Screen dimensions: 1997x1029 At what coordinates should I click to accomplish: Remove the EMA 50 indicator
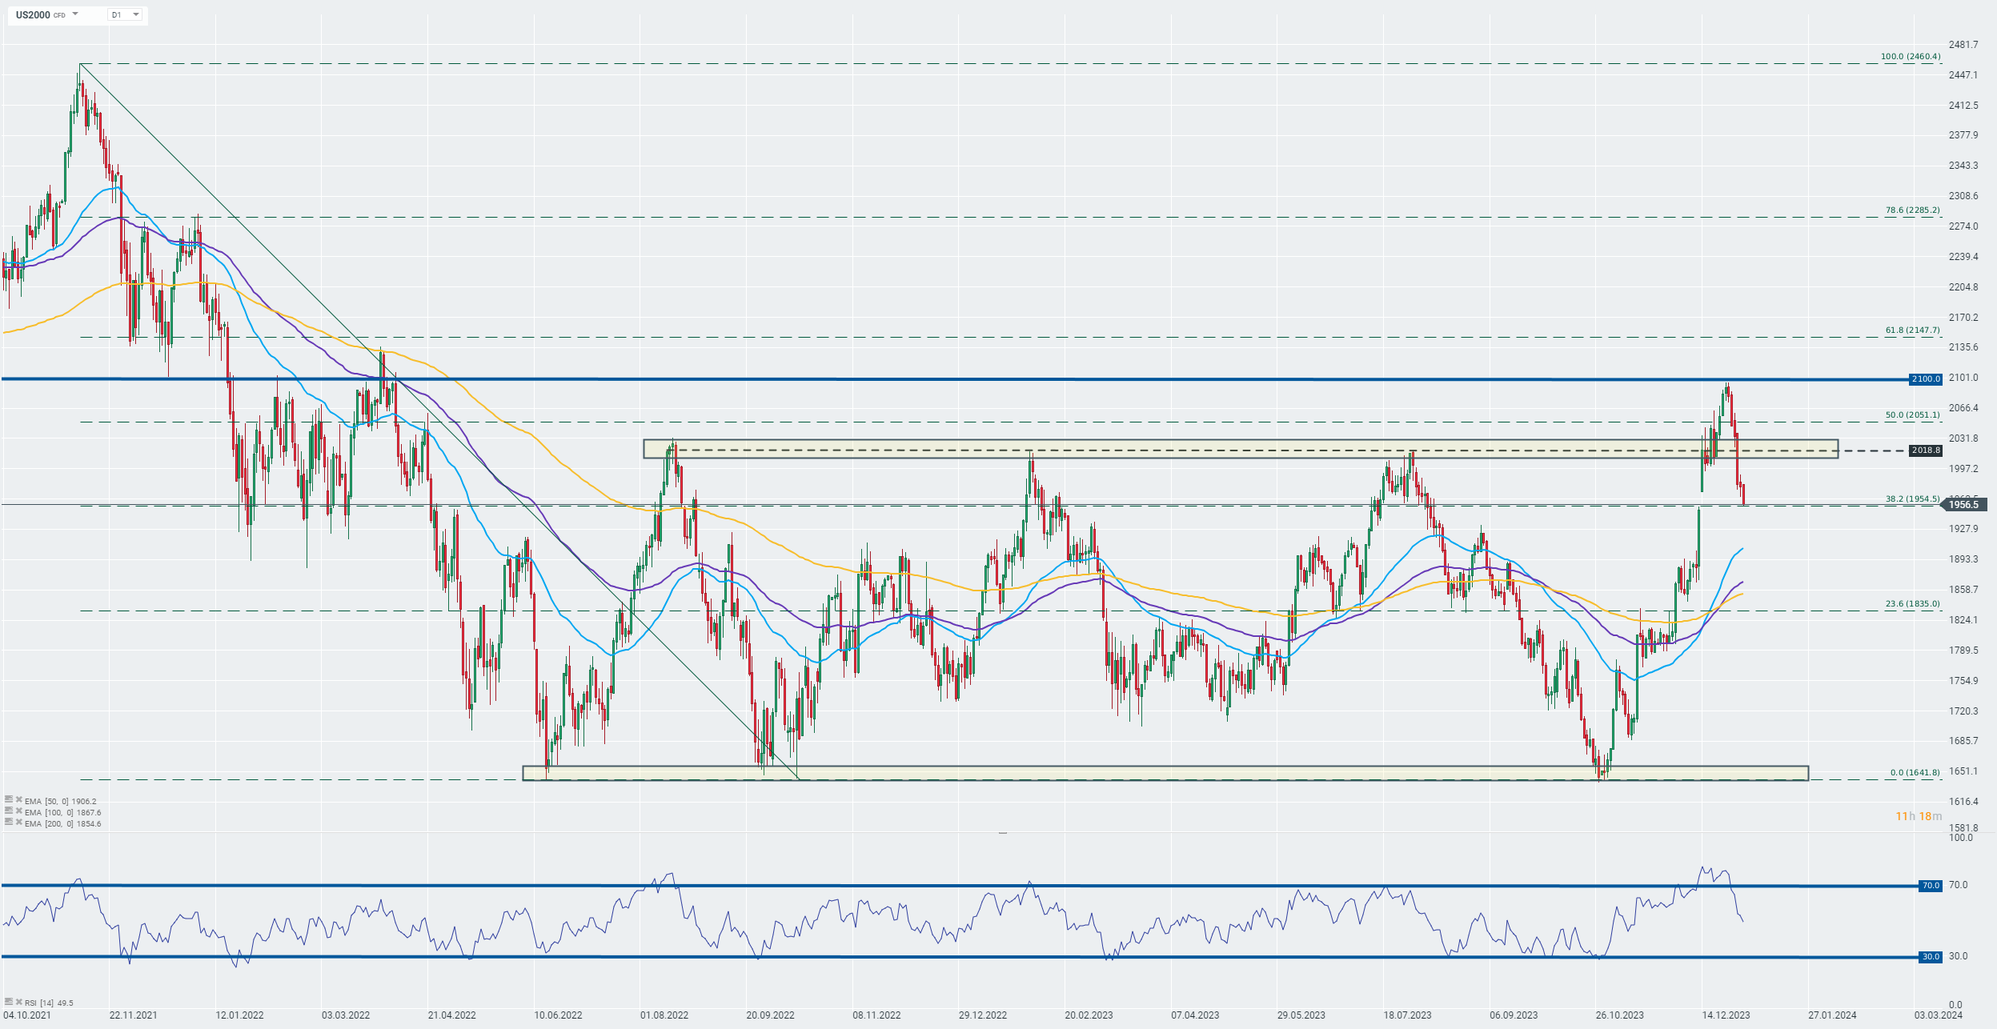[x=19, y=799]
